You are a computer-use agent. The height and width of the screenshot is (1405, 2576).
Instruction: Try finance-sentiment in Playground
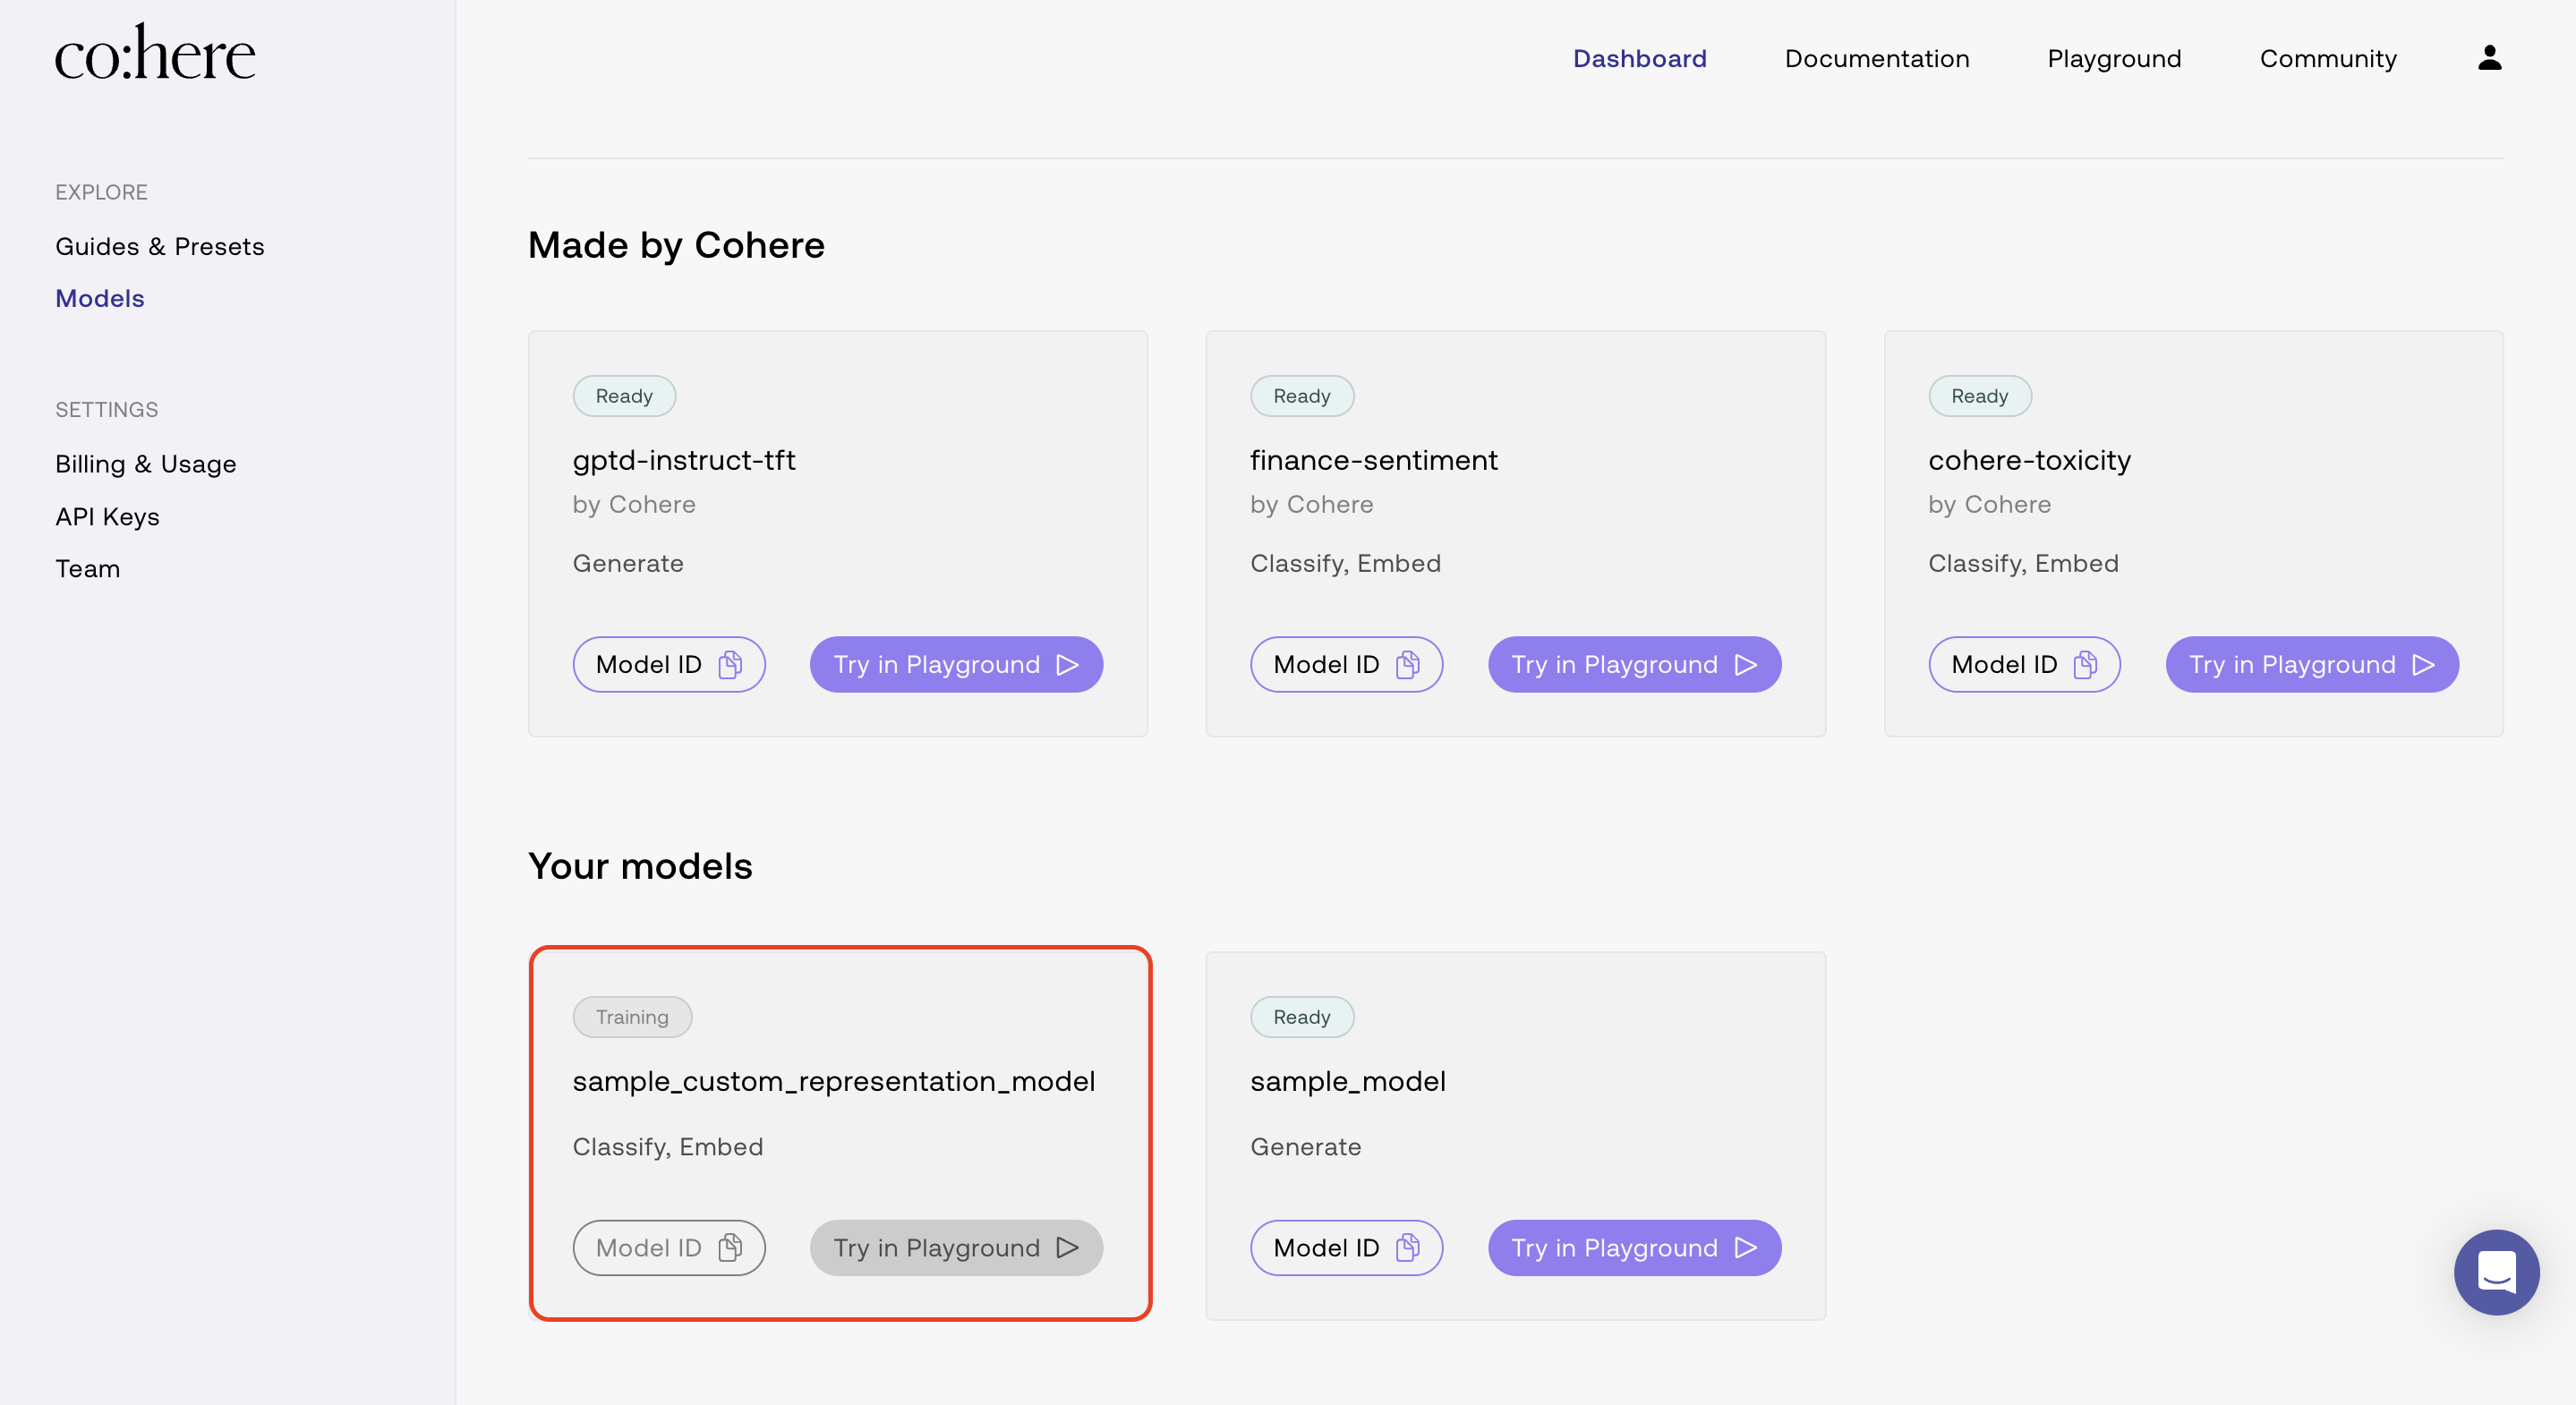click(1633, 664)
